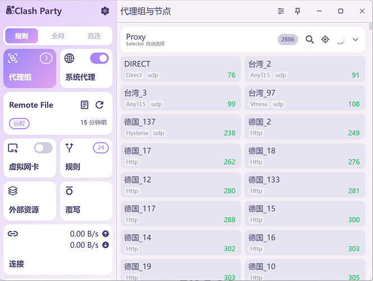Open the 覆写 override page
The width and height of the screenshot is (373, 281).
pyautogui.click(x=86, y=201)
